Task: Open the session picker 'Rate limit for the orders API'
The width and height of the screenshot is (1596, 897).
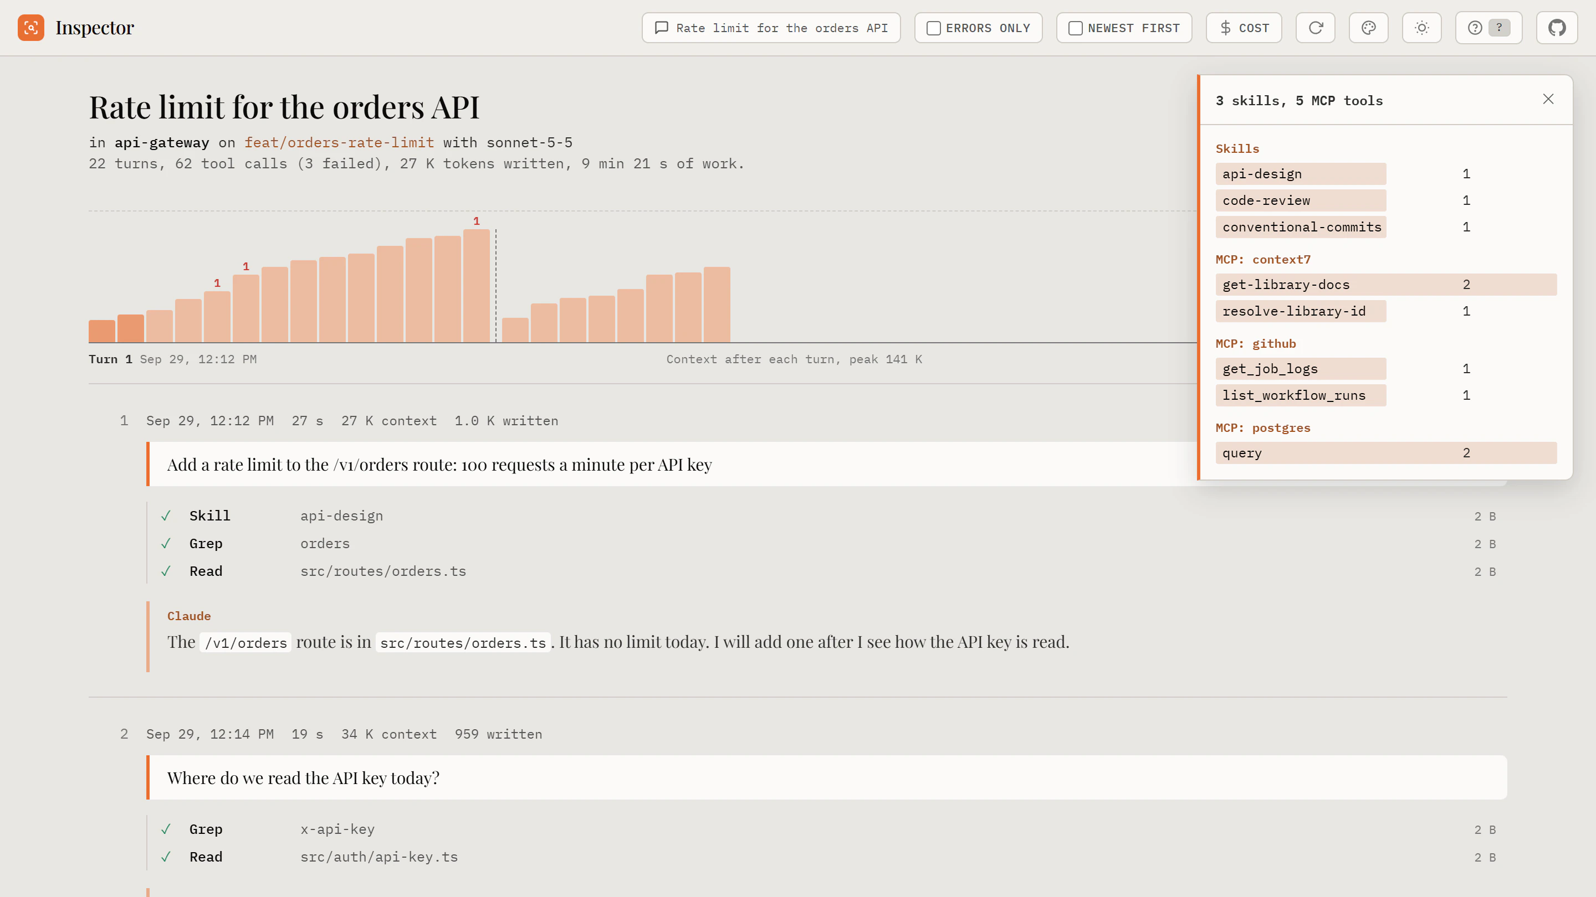Action: tap(771, 28)
